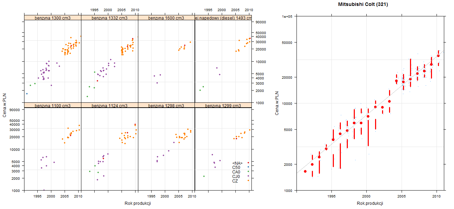Select the "benzyna 1298 cm3" panel header
The height and width of the screenshot is (209, 454).
[166, 106]
